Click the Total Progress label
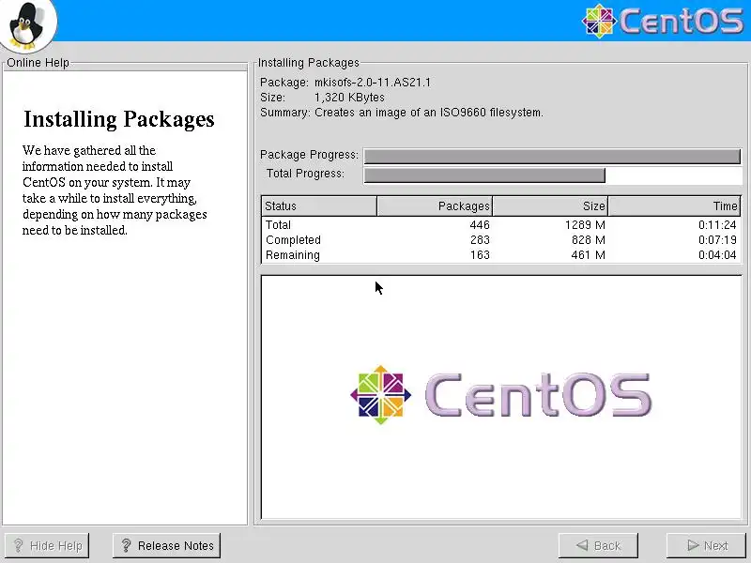The image size is (751, 563). [305, 174]
